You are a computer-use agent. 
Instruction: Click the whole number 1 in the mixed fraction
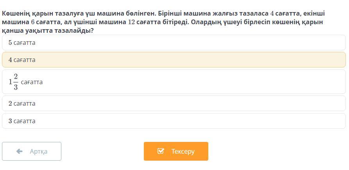11,82
